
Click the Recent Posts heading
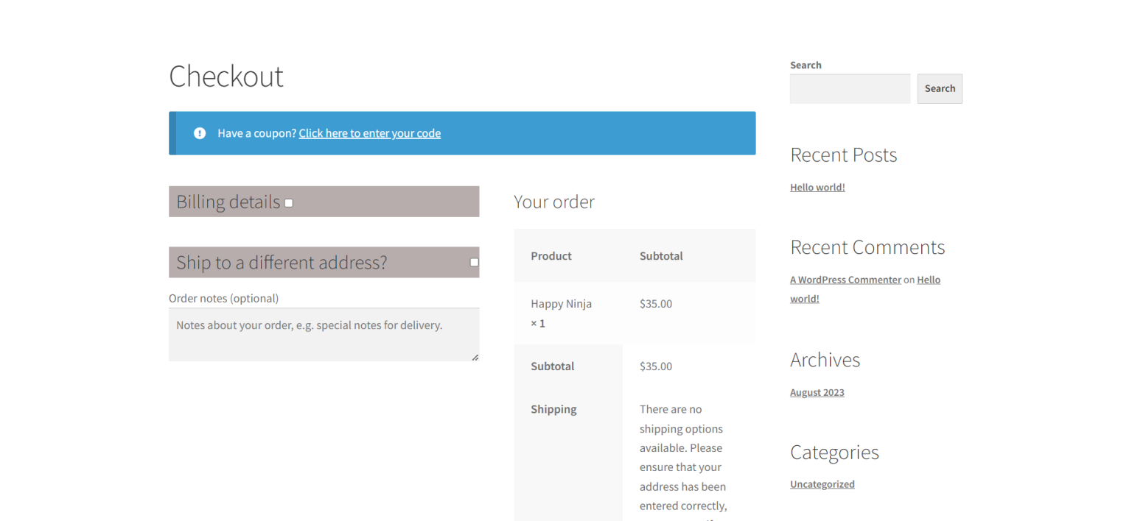point(843,155)
